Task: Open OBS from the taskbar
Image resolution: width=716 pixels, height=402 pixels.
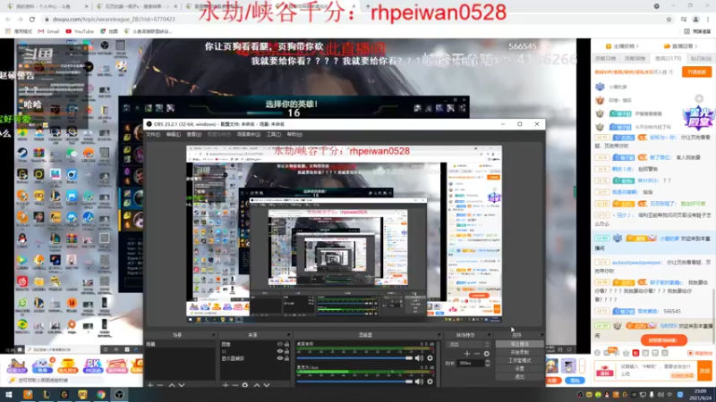Action: (119, 395)
